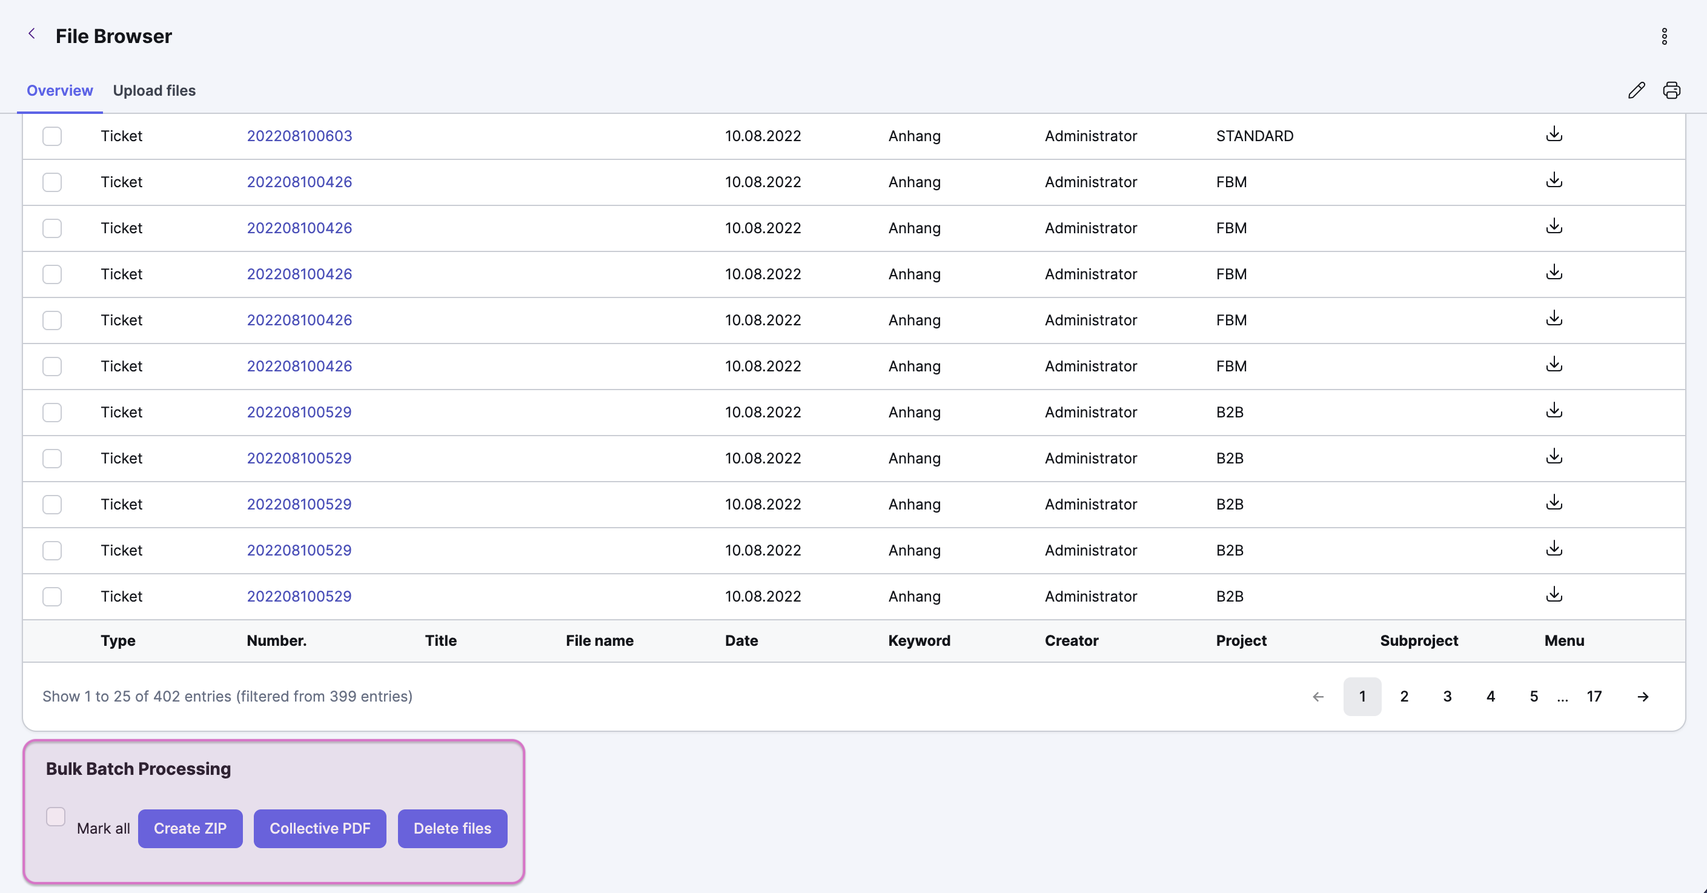1707x893 pixels.
Task: Go back using the arrow beside File Browser
Action: [x=31, y=34]
